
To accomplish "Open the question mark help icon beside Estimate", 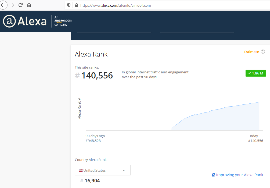I will [x=263, y=52].
